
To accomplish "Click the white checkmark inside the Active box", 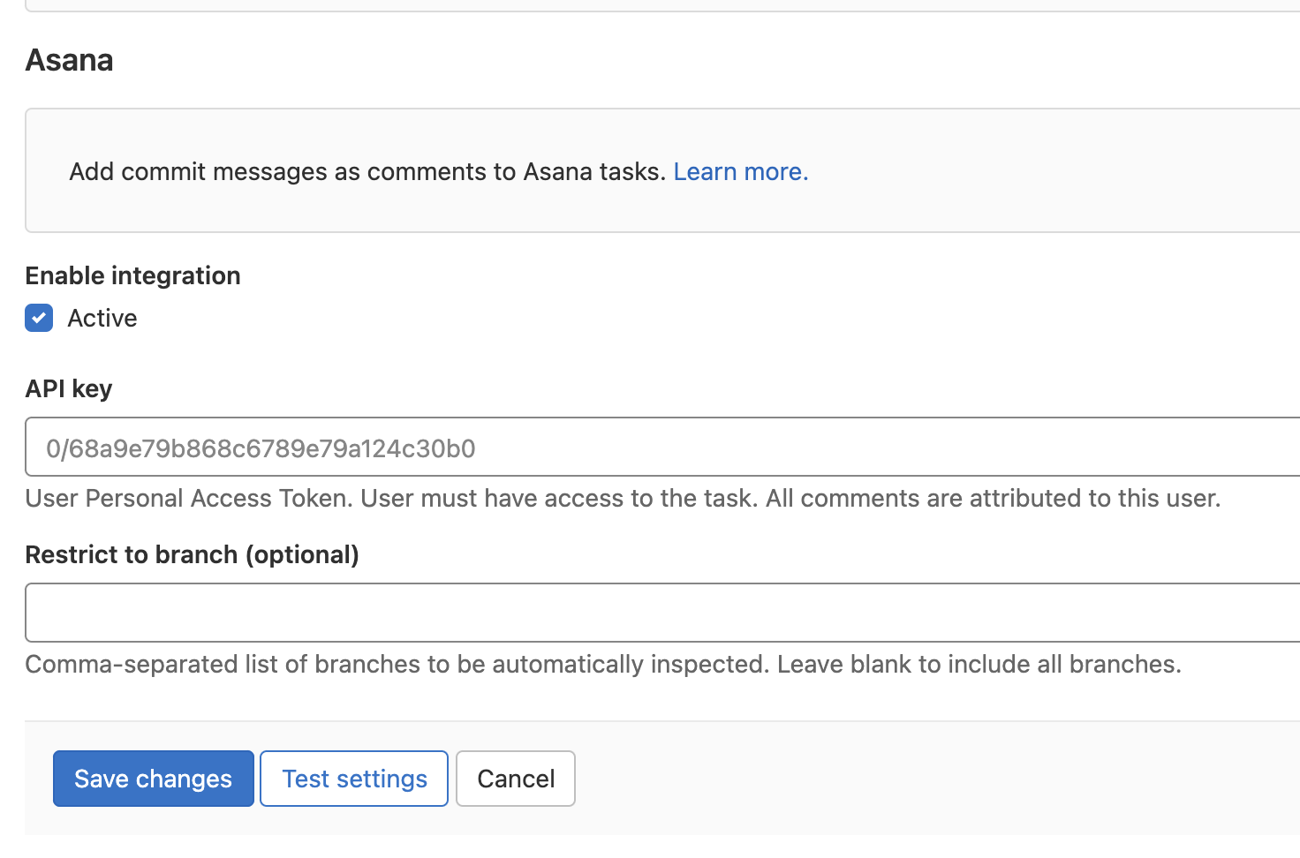I will [x=39, y=318].
